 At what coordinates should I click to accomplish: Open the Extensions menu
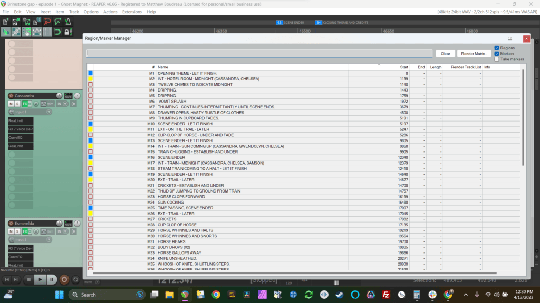(x=132, y=12)
